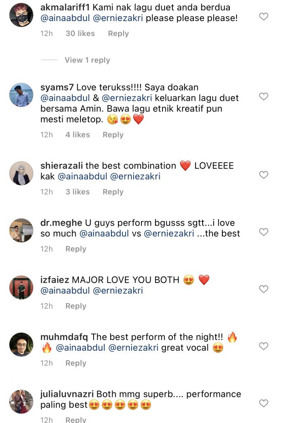The width and height of the screenshot is (285, 423).
Task: Open dr.meghe username profile link
Action: click(61, 223)
